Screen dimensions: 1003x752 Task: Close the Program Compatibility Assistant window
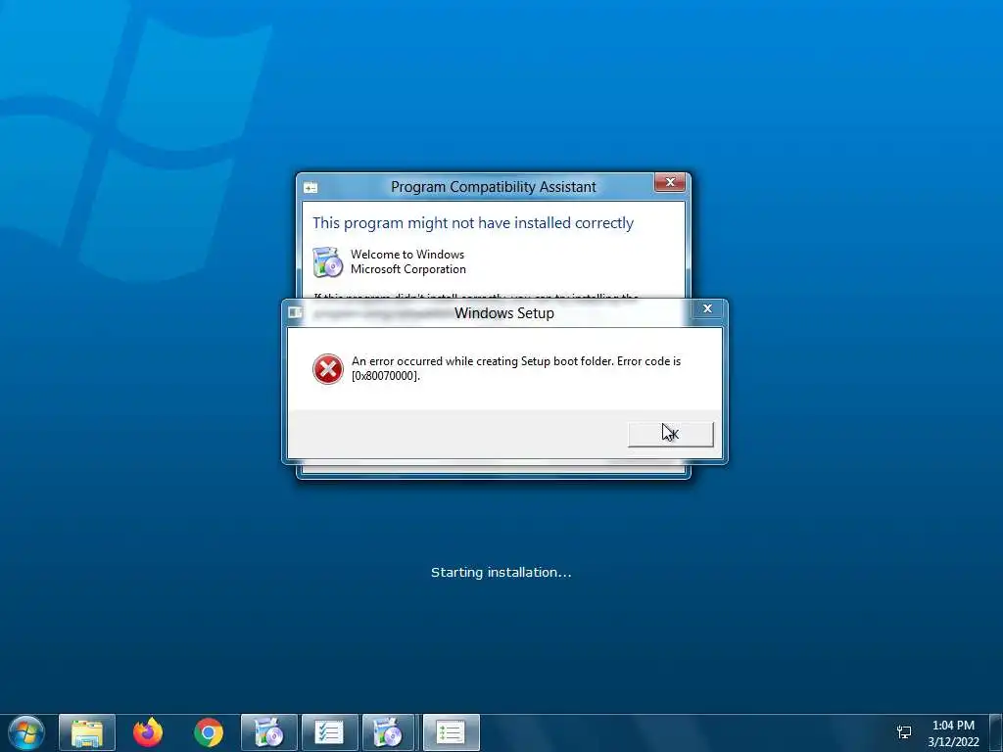click(x=670, y=182)
